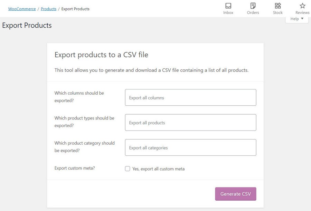Image resolution: width=311 pixels, height=211 pixels.
Task: Click the Generate CSV button
Action: (x=235, y=194)
